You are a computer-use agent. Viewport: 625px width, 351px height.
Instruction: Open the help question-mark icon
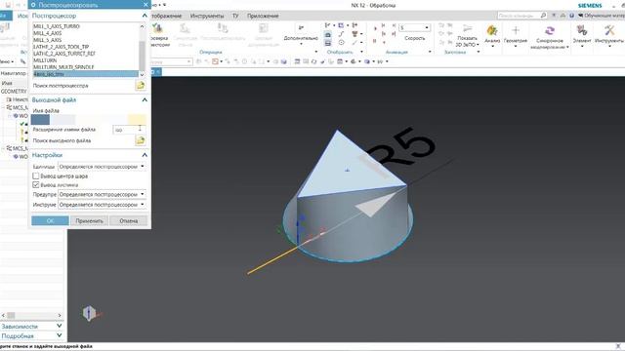click(571, 16)
